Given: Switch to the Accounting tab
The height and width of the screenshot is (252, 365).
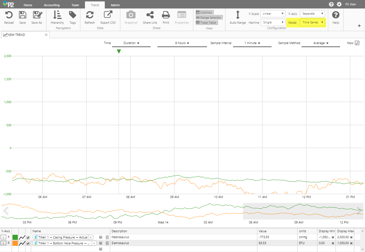Looking at the screenshot, I should [52, 5].
